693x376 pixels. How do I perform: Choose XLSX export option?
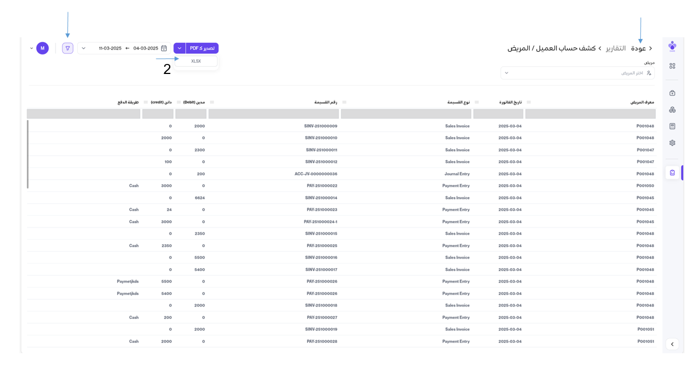coord(196,61)
